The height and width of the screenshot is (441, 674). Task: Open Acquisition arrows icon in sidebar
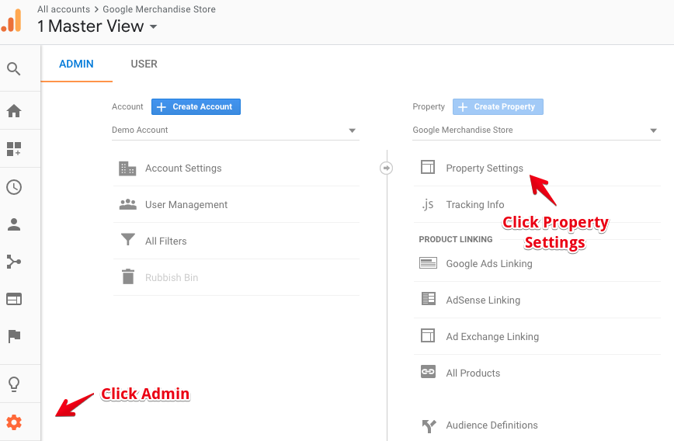tap(14, 262)
